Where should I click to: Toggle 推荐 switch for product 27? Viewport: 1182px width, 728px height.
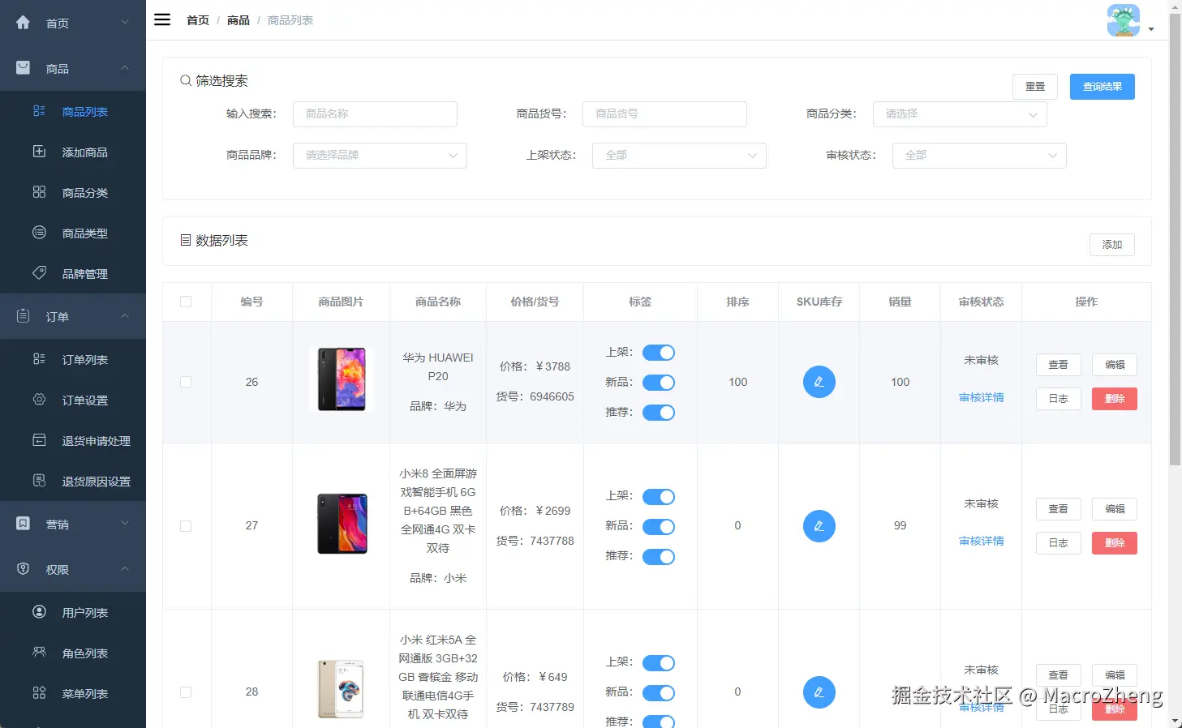tap(659, 557)
